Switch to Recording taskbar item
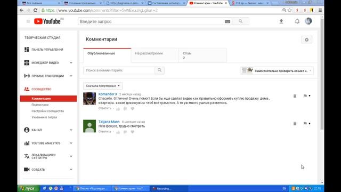The width and height of the screenshot is (341, 192). coord(169,188)
